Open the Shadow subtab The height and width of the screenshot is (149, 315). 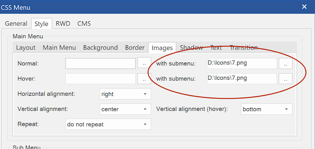[x=191, y=48]
